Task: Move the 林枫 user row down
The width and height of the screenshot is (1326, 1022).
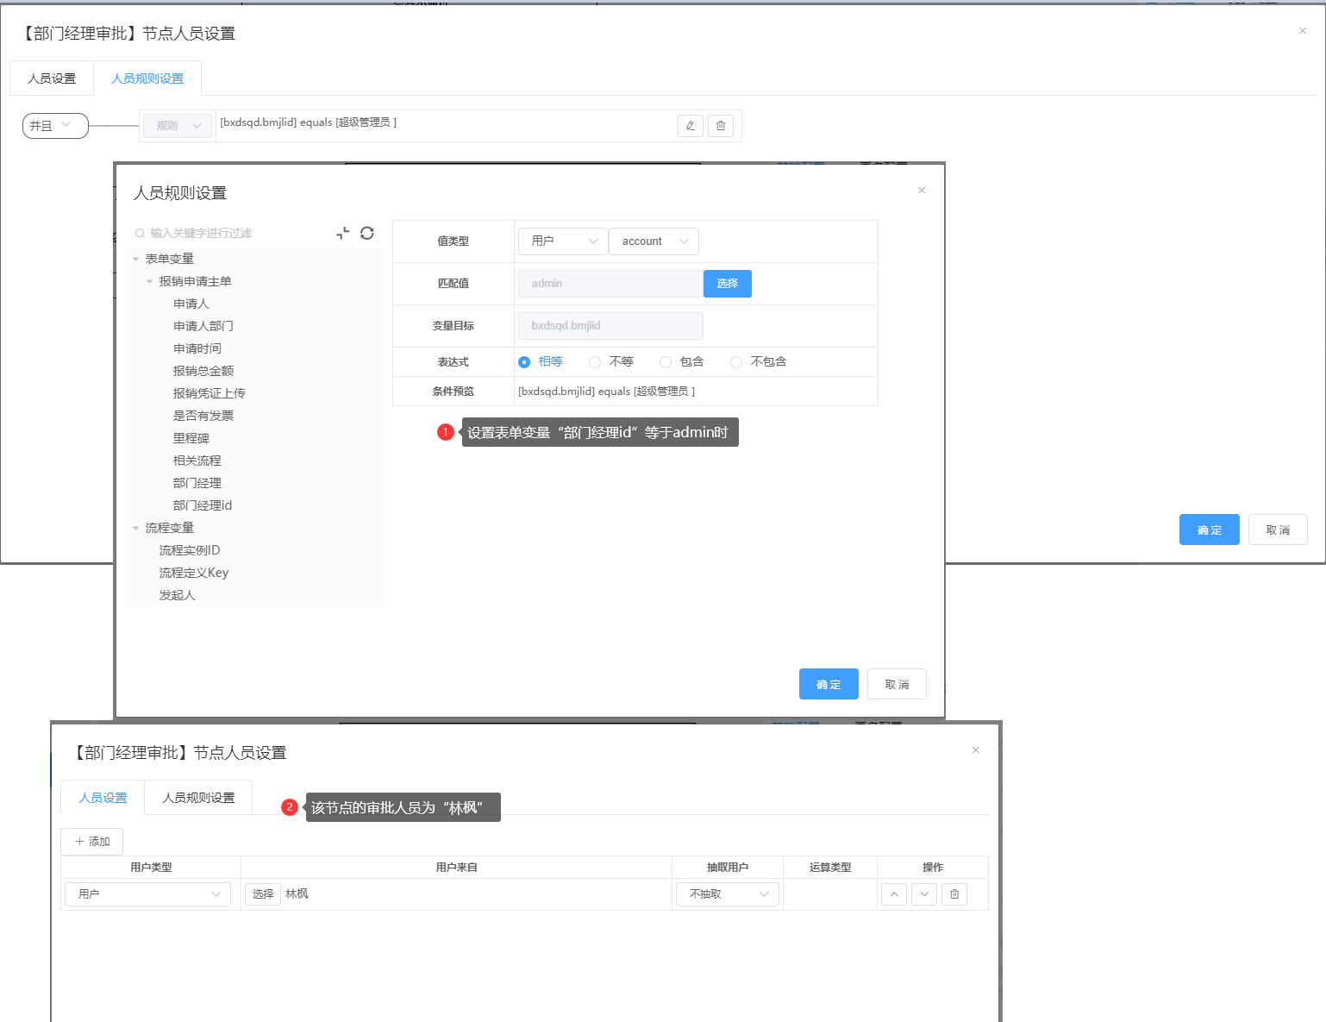Action: [x=924, y=894]
